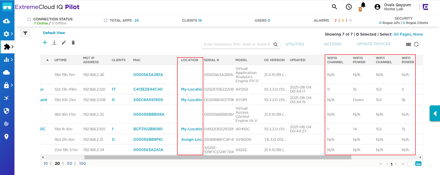Viewport: 440px width, 175px height.
Task: Click the 17 clients count link
Action: 114,89
